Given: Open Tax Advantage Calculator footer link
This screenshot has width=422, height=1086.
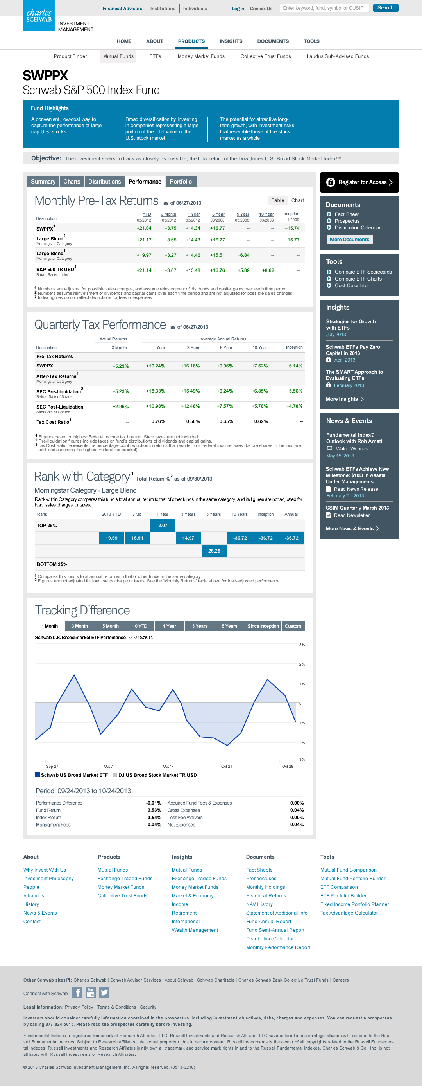Looking at the screenshot, I should (x=349, y=913).
